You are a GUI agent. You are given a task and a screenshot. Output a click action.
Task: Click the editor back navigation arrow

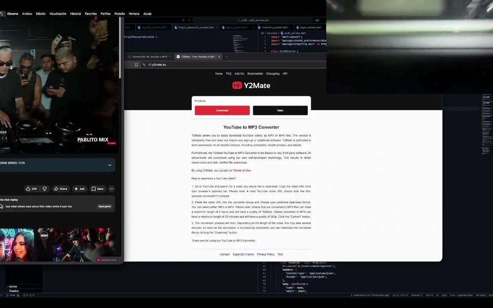[x=184, y=20]
